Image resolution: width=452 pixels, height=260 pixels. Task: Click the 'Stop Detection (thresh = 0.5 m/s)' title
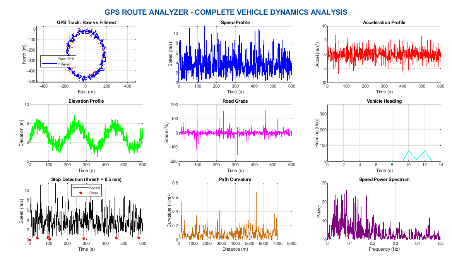pos(86,179)
